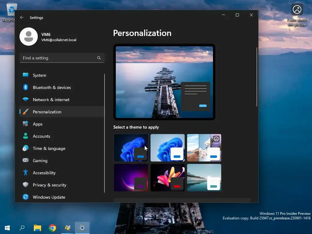Minimize the Settings window
This screenshot has height=234, width=312.
click(223, 15)
